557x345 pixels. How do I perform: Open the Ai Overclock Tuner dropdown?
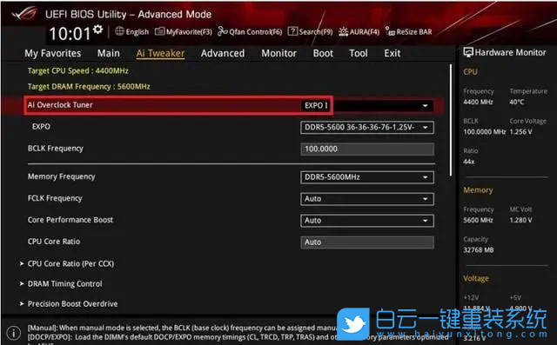367,106
